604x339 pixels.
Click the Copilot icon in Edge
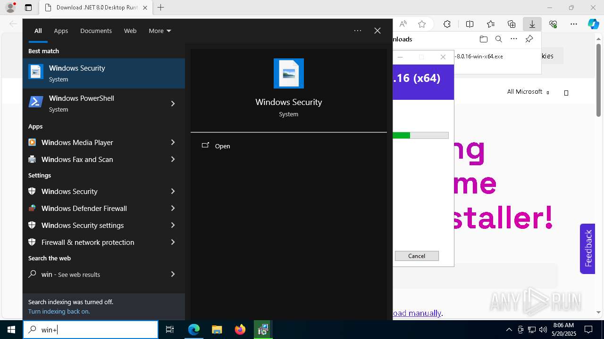[x=593, y=24]
